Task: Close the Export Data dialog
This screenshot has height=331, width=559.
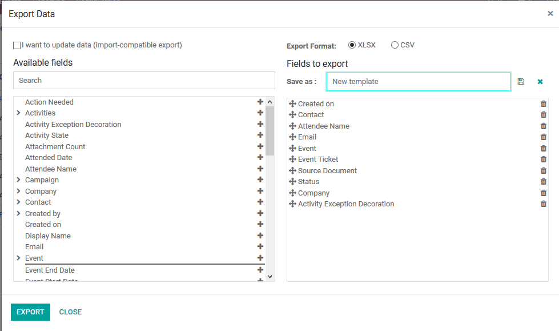Action: coord(550,14)
